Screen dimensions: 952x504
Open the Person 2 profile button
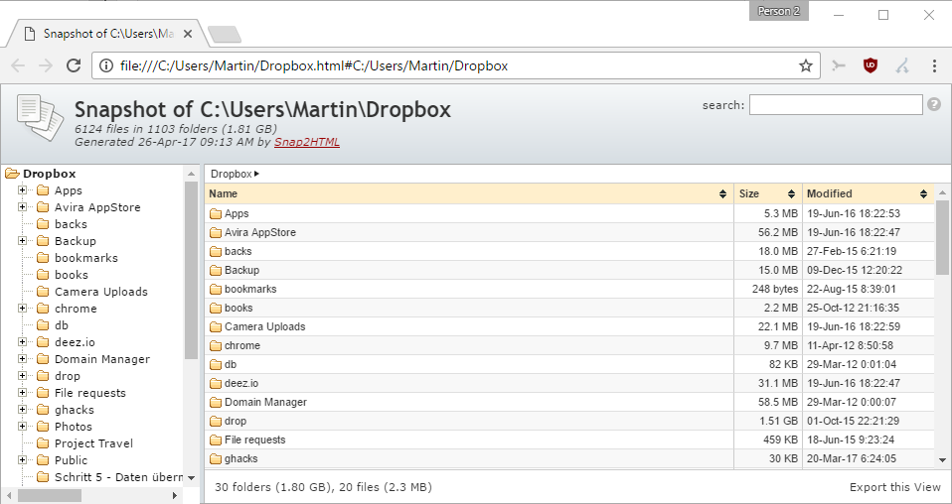tap(778, 11)
